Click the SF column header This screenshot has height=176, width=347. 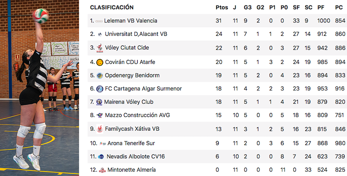296,8
